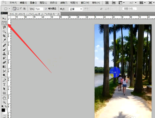
Task: Select the Healing Brush tool
Action: coord(4,45)
